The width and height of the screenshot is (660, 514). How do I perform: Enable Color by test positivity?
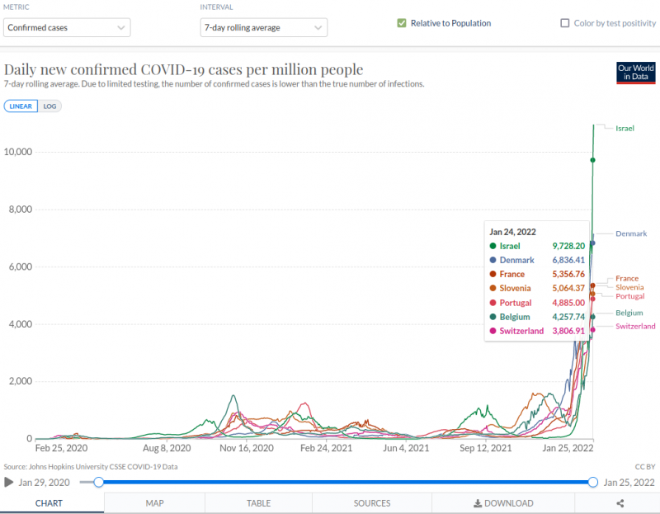[x=565, y=23]
